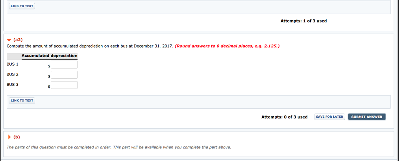403x161 pixels.
Task: Click the Accumulated depreciation column header
Action: click(49, 56)
